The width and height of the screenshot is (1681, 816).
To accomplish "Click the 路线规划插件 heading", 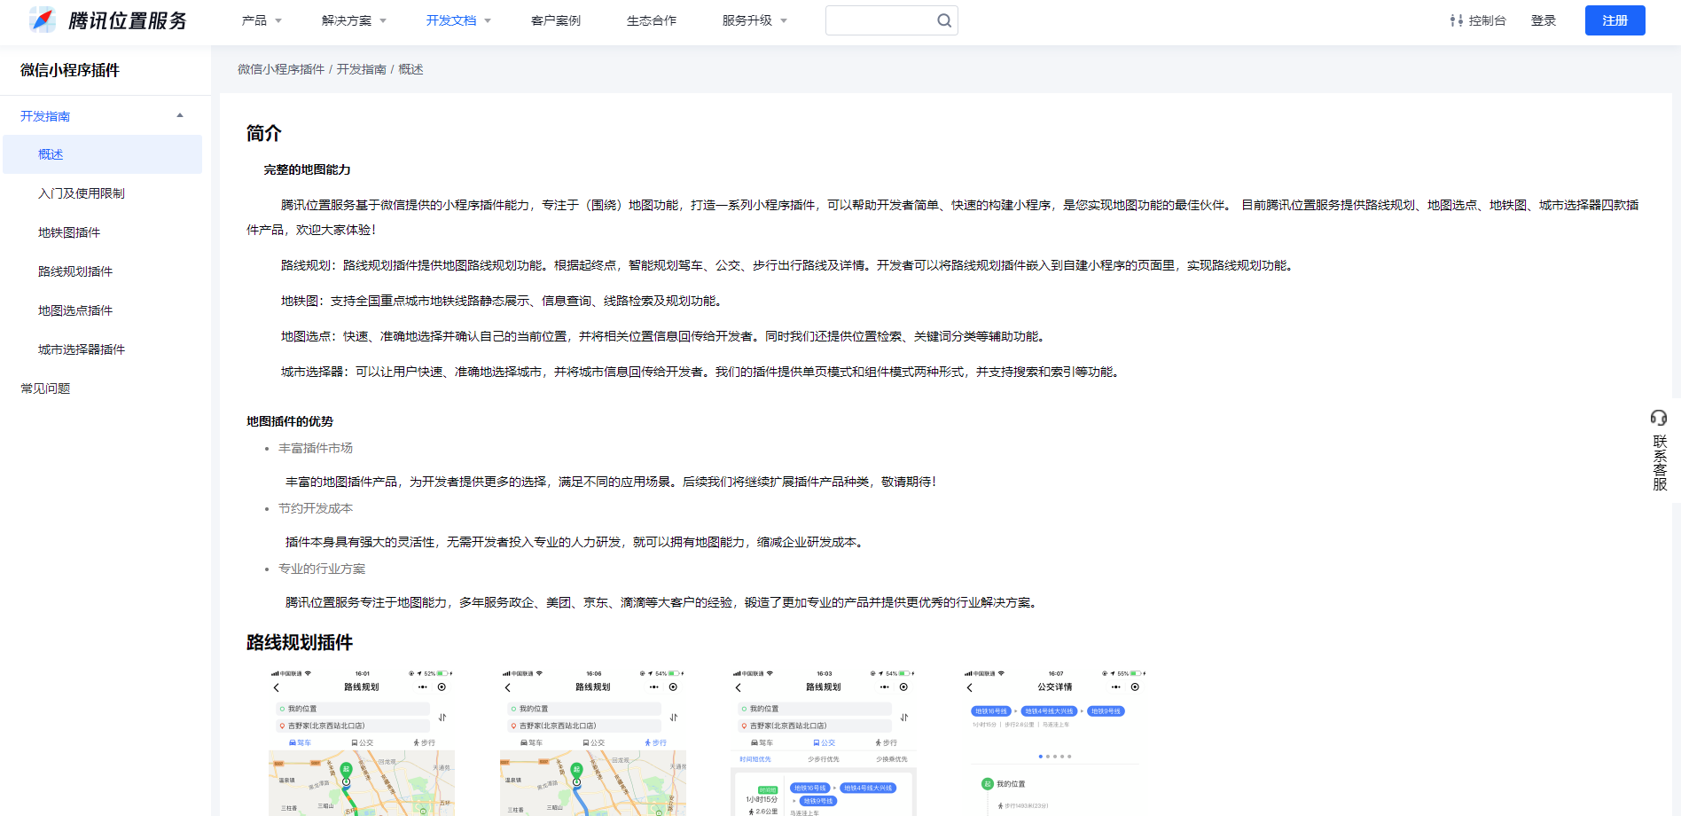I will (x=300, y=642).
